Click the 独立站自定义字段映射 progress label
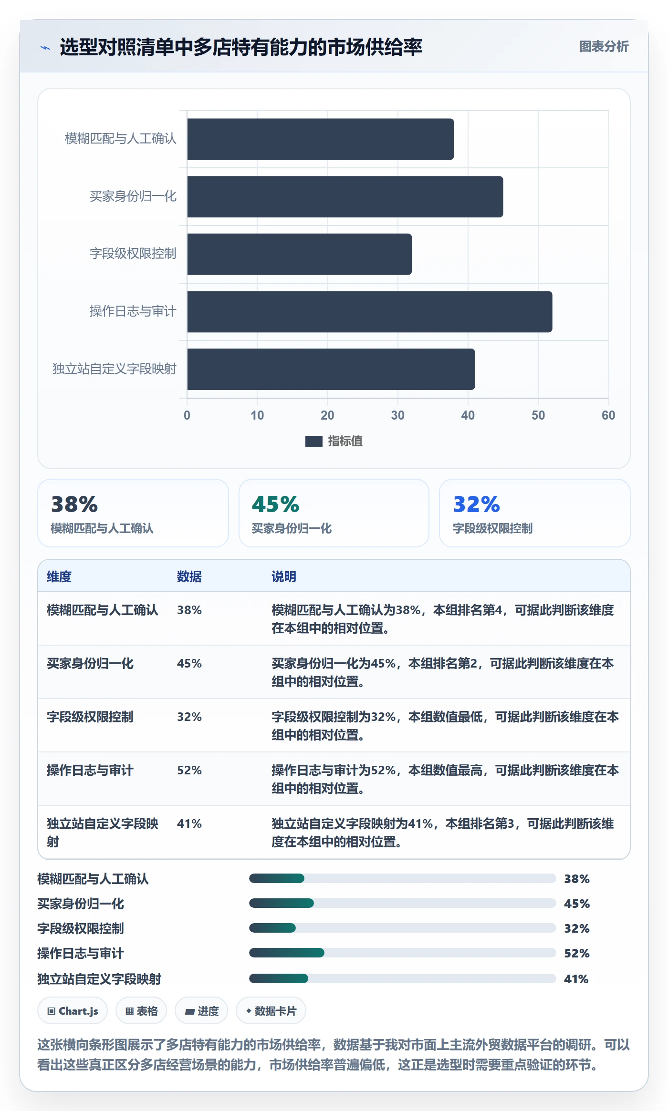Screen dimensions: 668x1111 [x=99, y=979]
